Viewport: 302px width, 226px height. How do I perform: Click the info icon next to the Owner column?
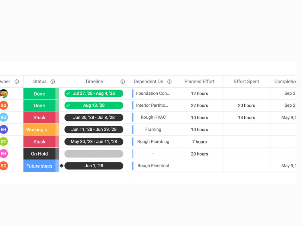pyautogui.click(x=17, y=81)
